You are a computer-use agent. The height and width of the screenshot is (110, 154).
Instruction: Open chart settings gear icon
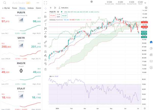146,8
